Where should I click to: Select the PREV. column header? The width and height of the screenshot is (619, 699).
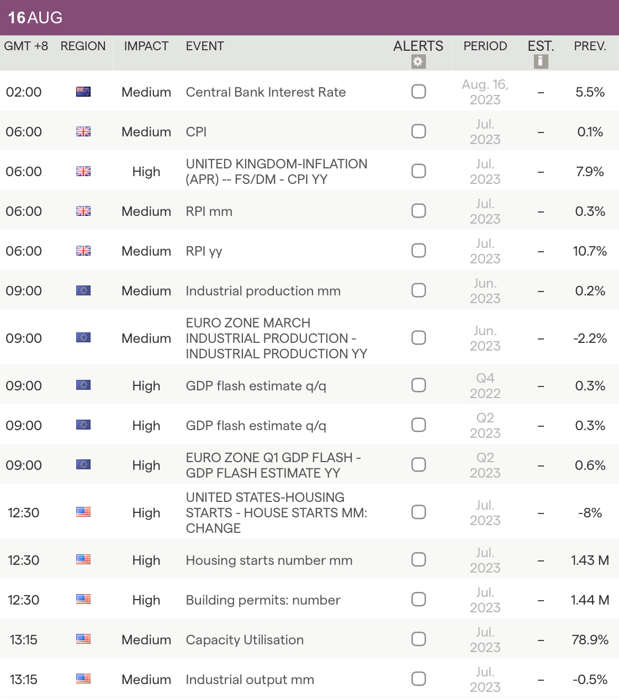590,46
